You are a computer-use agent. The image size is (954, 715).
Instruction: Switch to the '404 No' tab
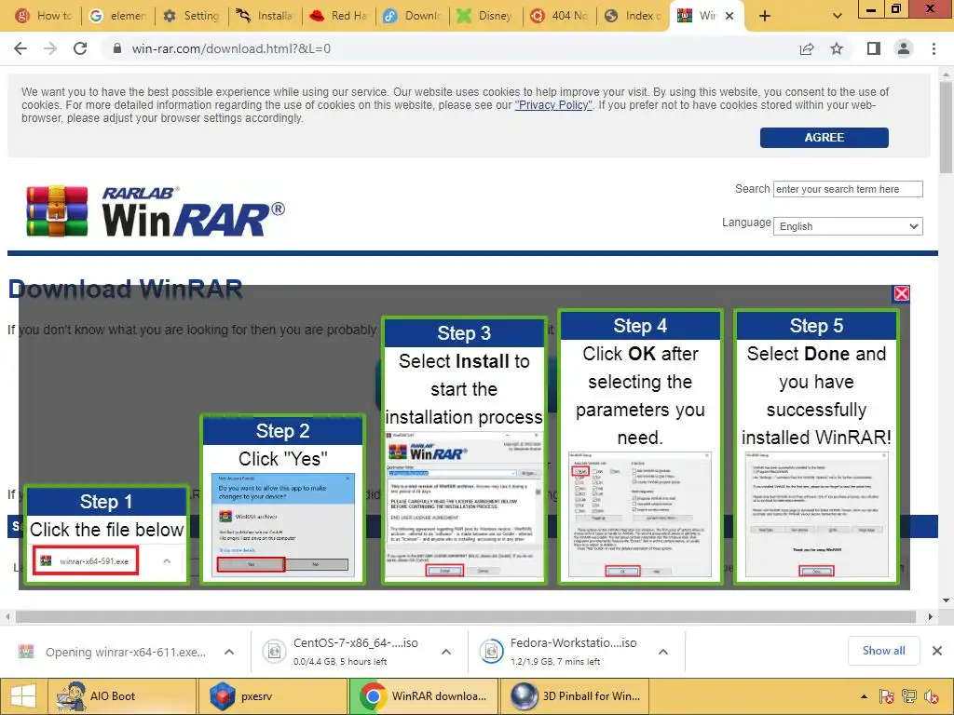point(559,16)
